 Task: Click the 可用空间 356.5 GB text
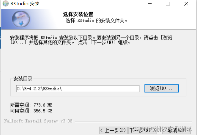click(x=31, y=111)
